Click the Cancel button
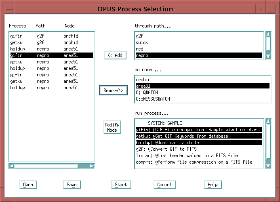This screenshot has width=280, height=202. pos(165,185)
